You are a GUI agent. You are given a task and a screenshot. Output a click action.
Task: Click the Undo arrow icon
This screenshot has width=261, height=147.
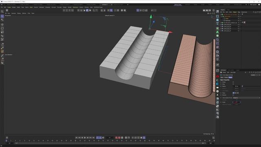(x=152, y=10)
